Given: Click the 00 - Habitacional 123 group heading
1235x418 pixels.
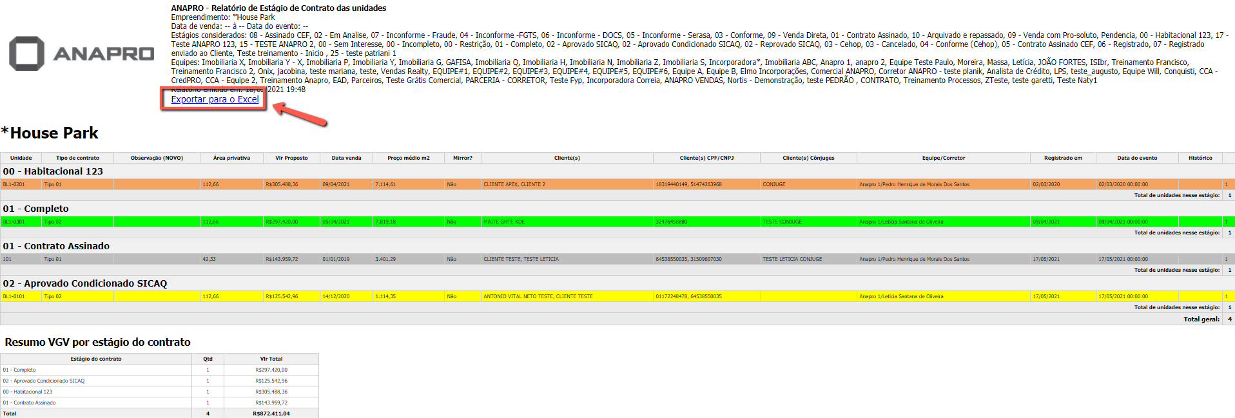Looking at the screenshot, I should tap(53, 171).
